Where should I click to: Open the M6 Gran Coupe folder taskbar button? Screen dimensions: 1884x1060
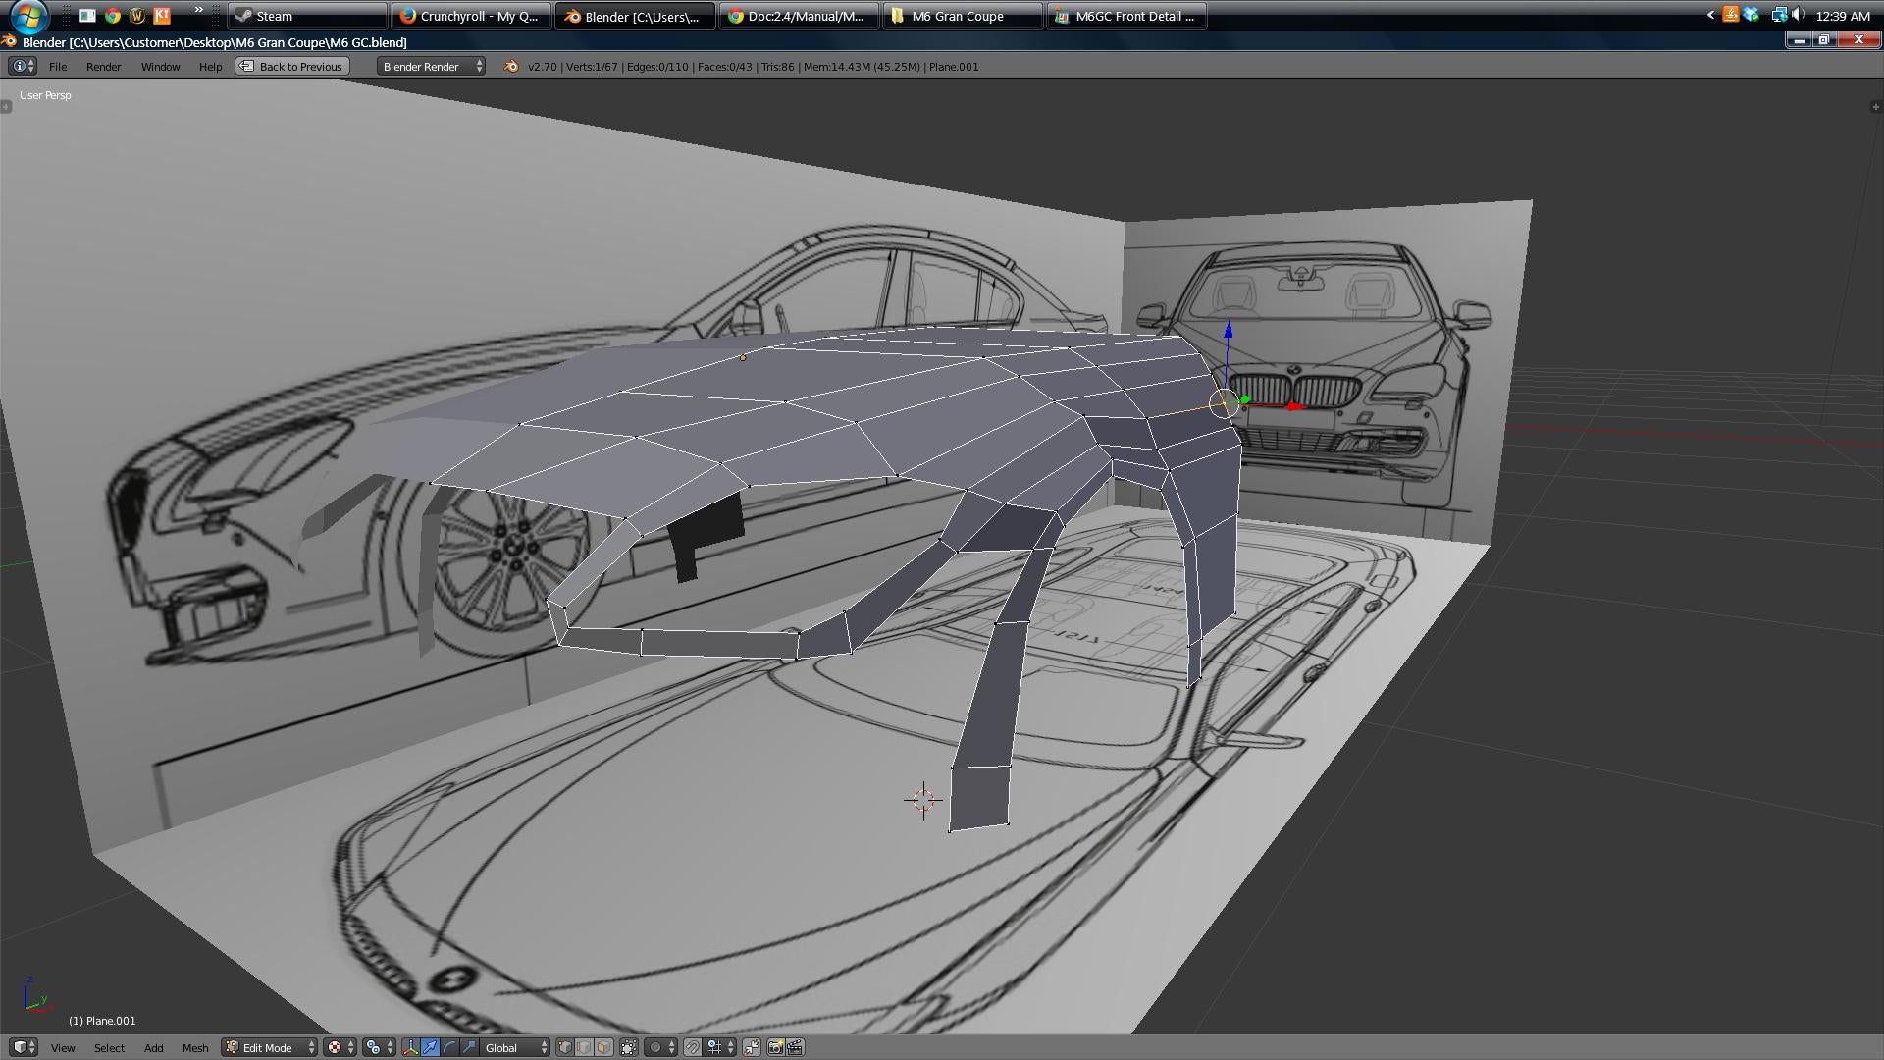click(x=962, y=16)
